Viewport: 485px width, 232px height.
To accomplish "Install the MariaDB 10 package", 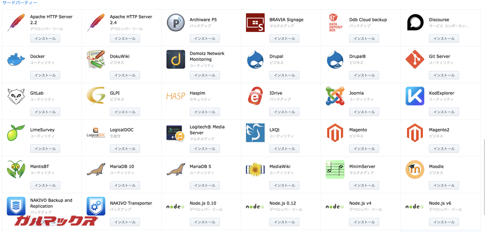I will coord(125,185).
